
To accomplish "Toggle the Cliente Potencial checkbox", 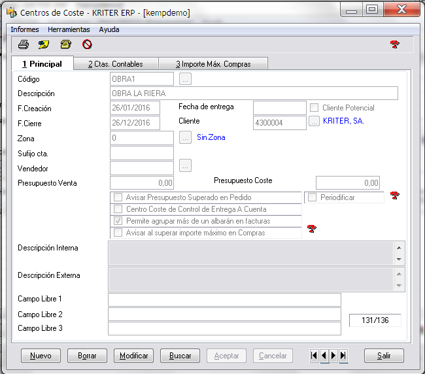I will pos(314,108).
